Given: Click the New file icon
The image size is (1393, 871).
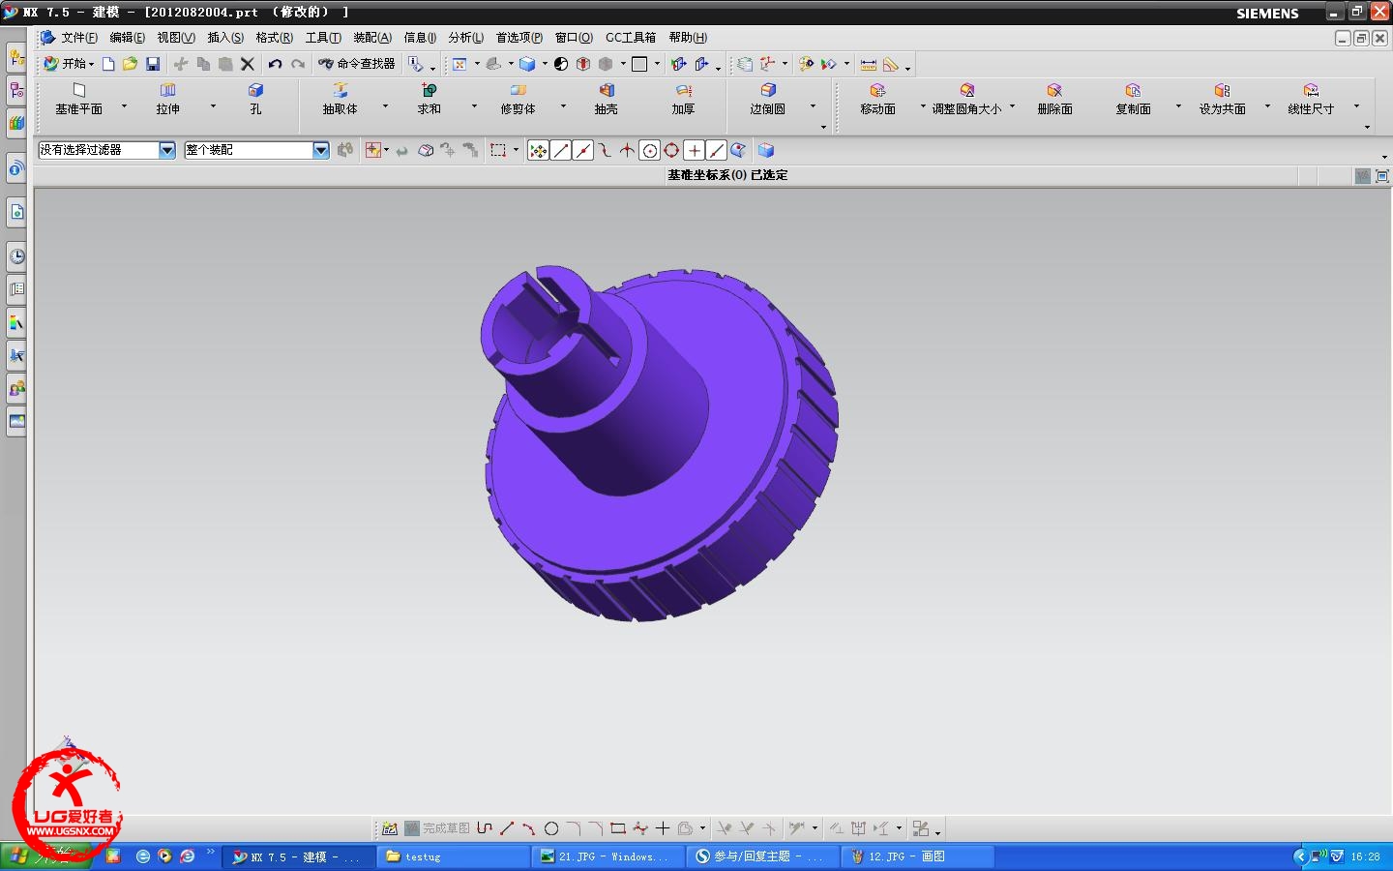Looking at the screenshot, I should [x=108, y=64].
